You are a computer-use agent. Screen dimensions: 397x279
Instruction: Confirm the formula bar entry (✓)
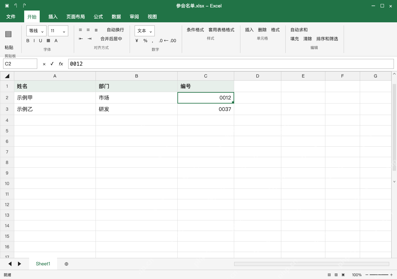tap(52, 64)
